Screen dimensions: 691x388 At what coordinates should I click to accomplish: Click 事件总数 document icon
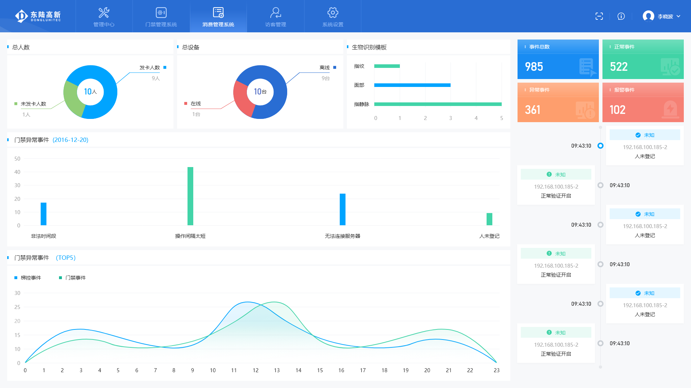pyautogui.click(x=587, y=67)
